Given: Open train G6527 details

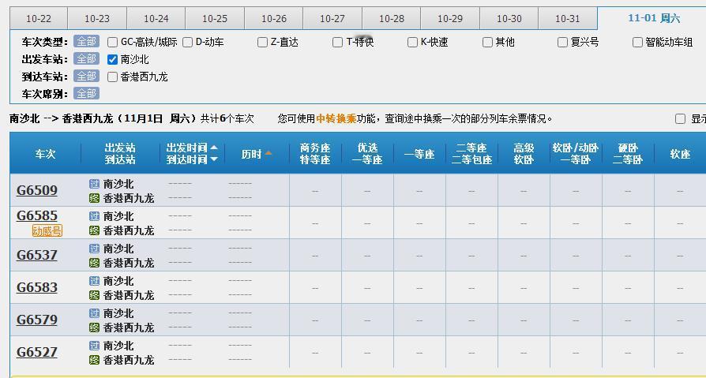Looking at the screenshot, I should click(37, 352).
